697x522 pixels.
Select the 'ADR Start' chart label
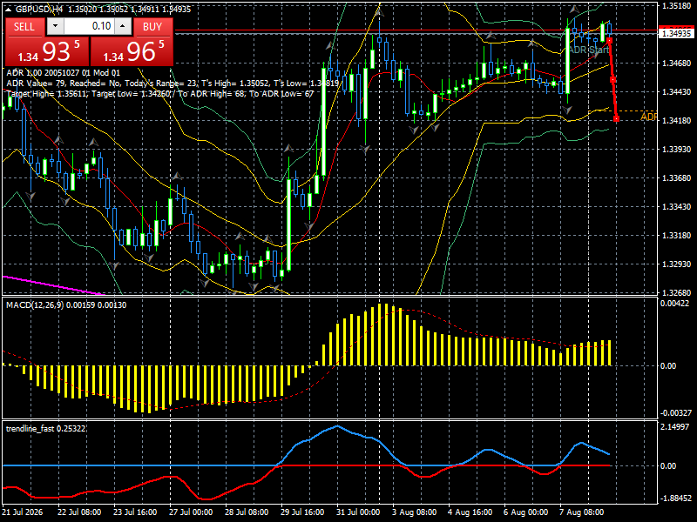click(x=589, y=50)
